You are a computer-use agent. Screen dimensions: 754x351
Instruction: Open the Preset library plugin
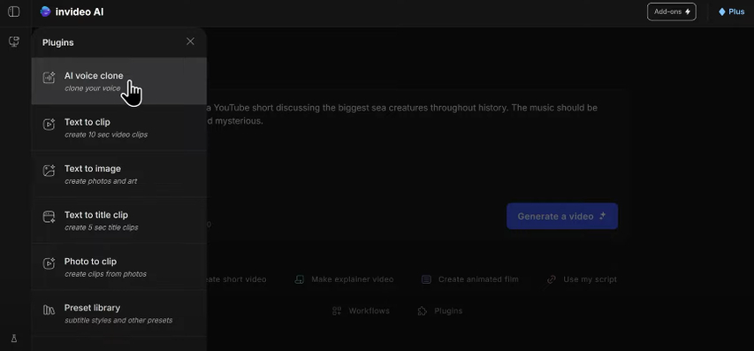119,313
